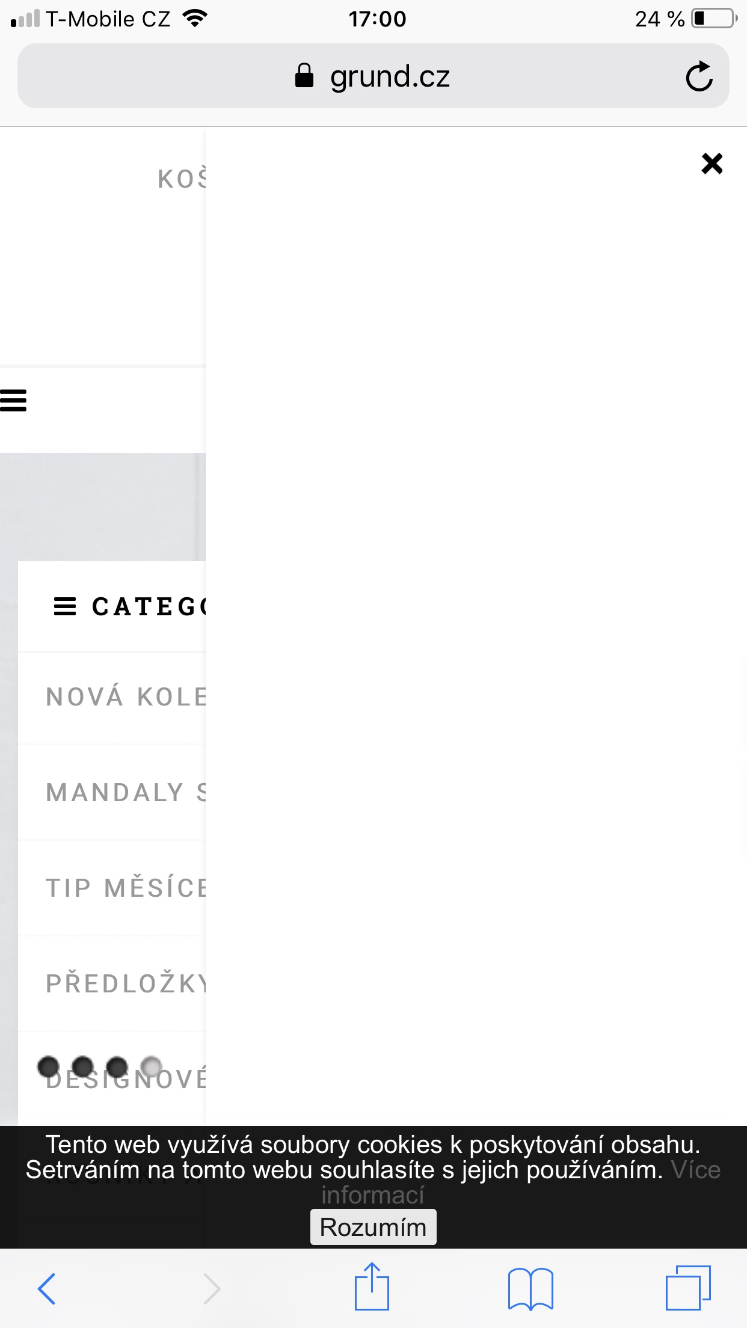Open the Safari share sheet
The width and height of the screenshot is (747, 1328).
pyautogui.click(x=372, y=1287)
